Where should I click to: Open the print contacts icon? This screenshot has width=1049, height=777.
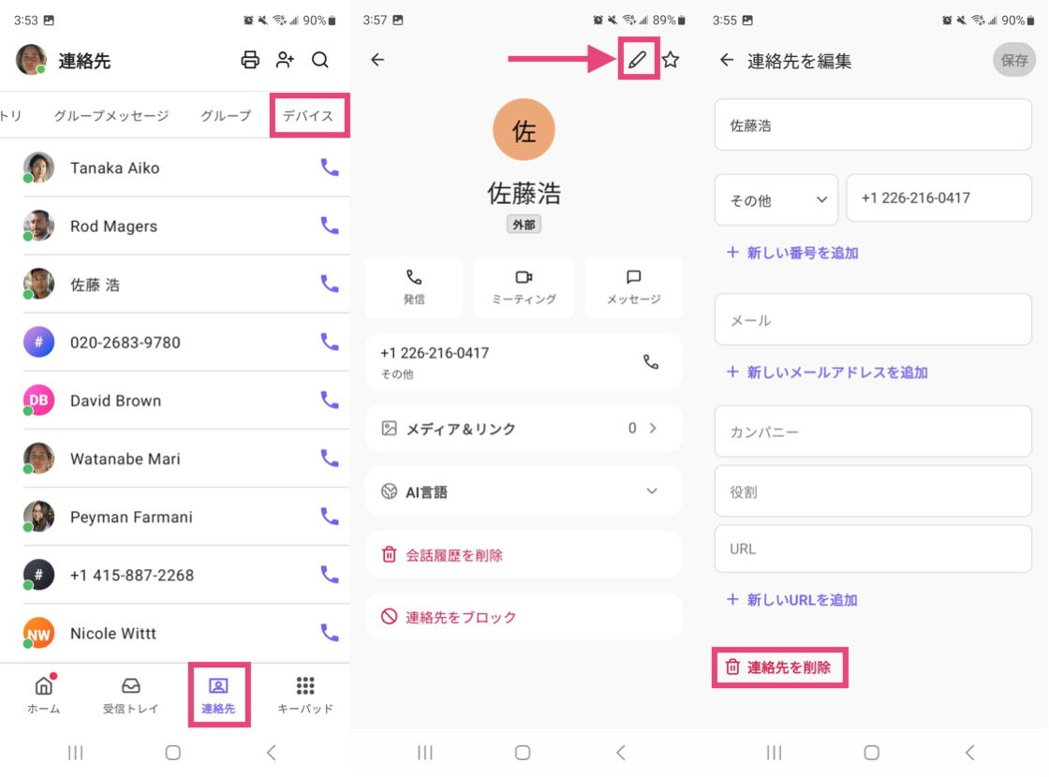(x=250, y=60)
